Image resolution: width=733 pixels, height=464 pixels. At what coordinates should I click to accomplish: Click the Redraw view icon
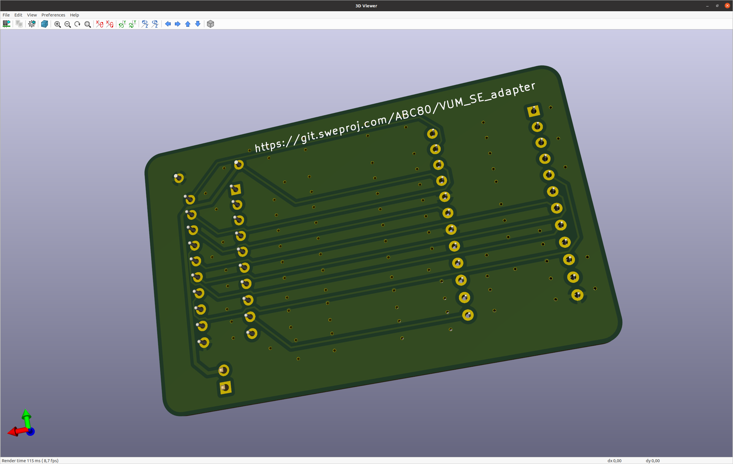(x=77, y=24)
